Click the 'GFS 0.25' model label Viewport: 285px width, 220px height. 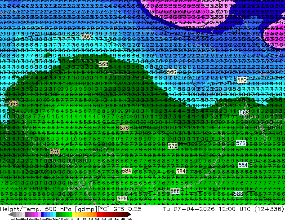coord(127,209)
